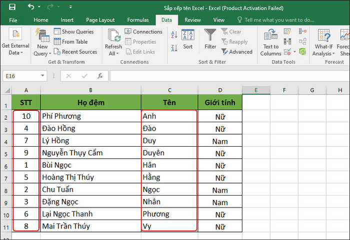Open Customize Quick Access Toolbar dropdown

[x=70, y=7]
